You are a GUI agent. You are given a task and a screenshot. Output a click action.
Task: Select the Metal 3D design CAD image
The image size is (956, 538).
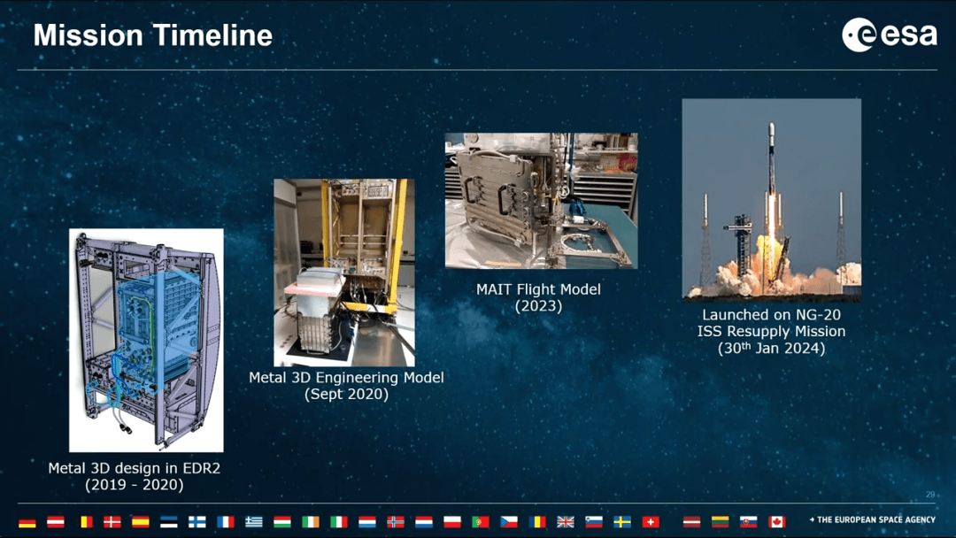click(146, 341)
